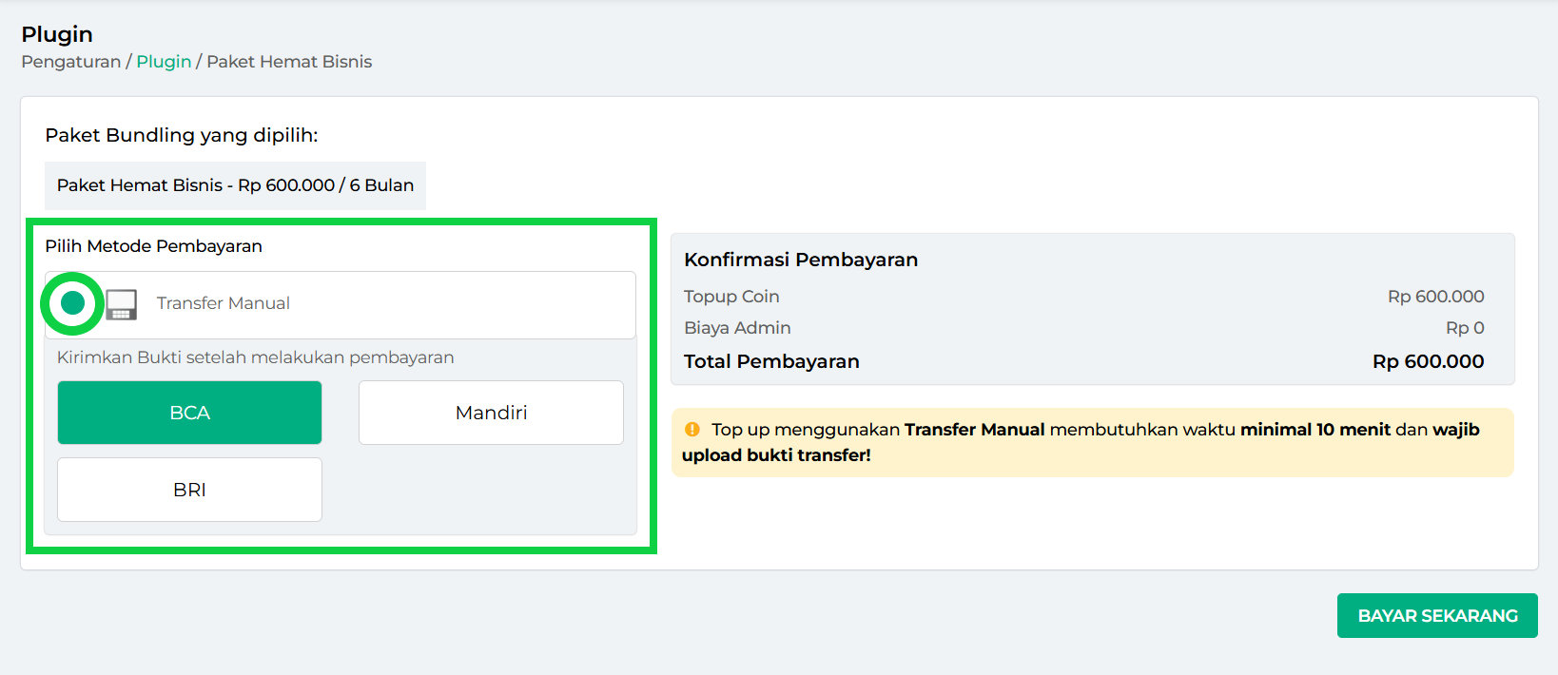
Task: Open the Plugin breadcrumb link
Action: coord(164,62)
